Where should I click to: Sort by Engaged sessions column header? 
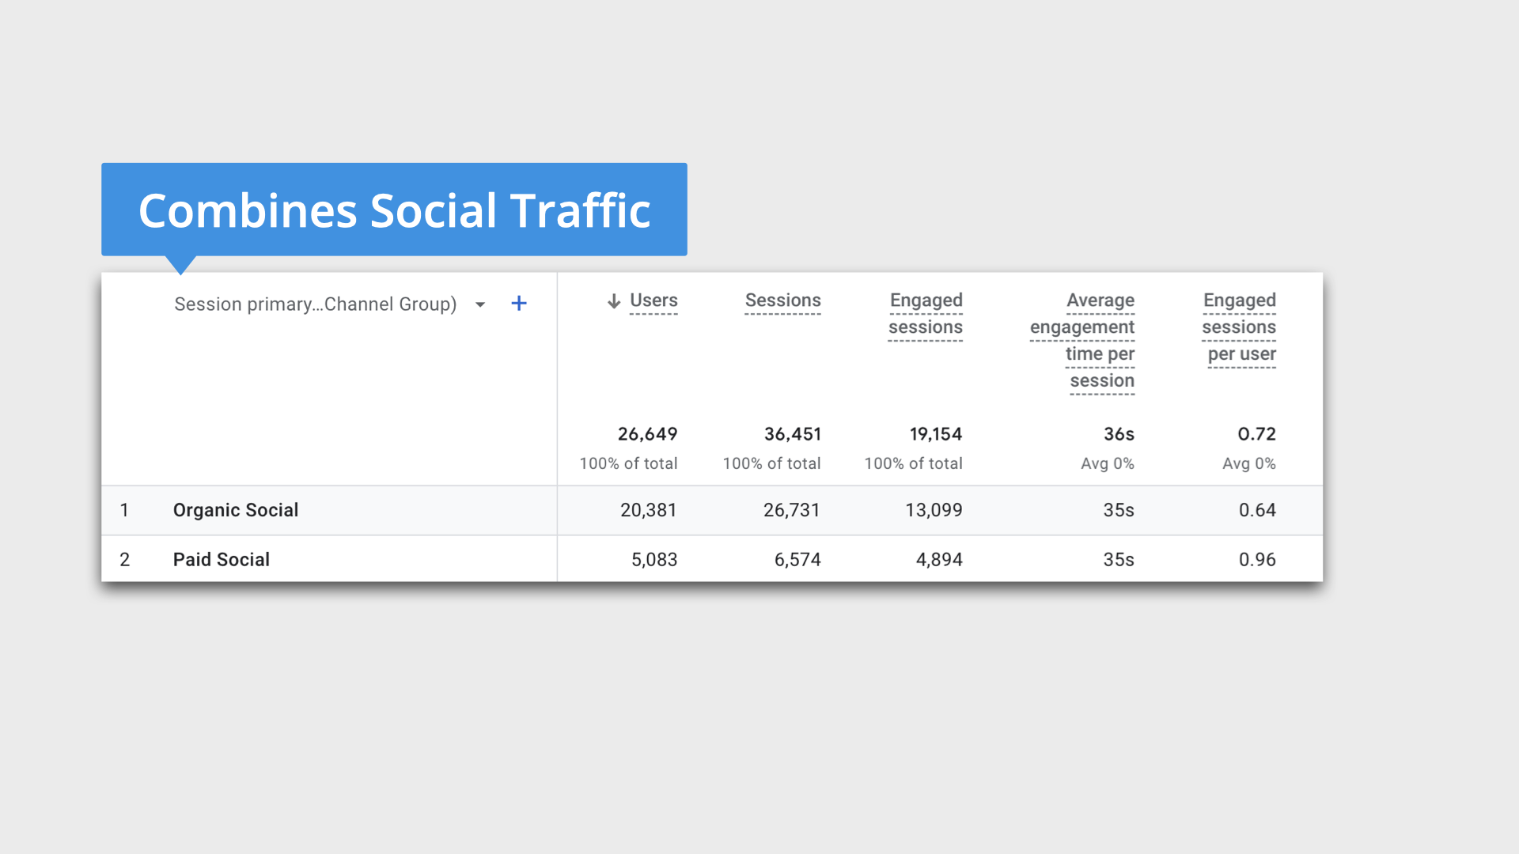(926, 314)
